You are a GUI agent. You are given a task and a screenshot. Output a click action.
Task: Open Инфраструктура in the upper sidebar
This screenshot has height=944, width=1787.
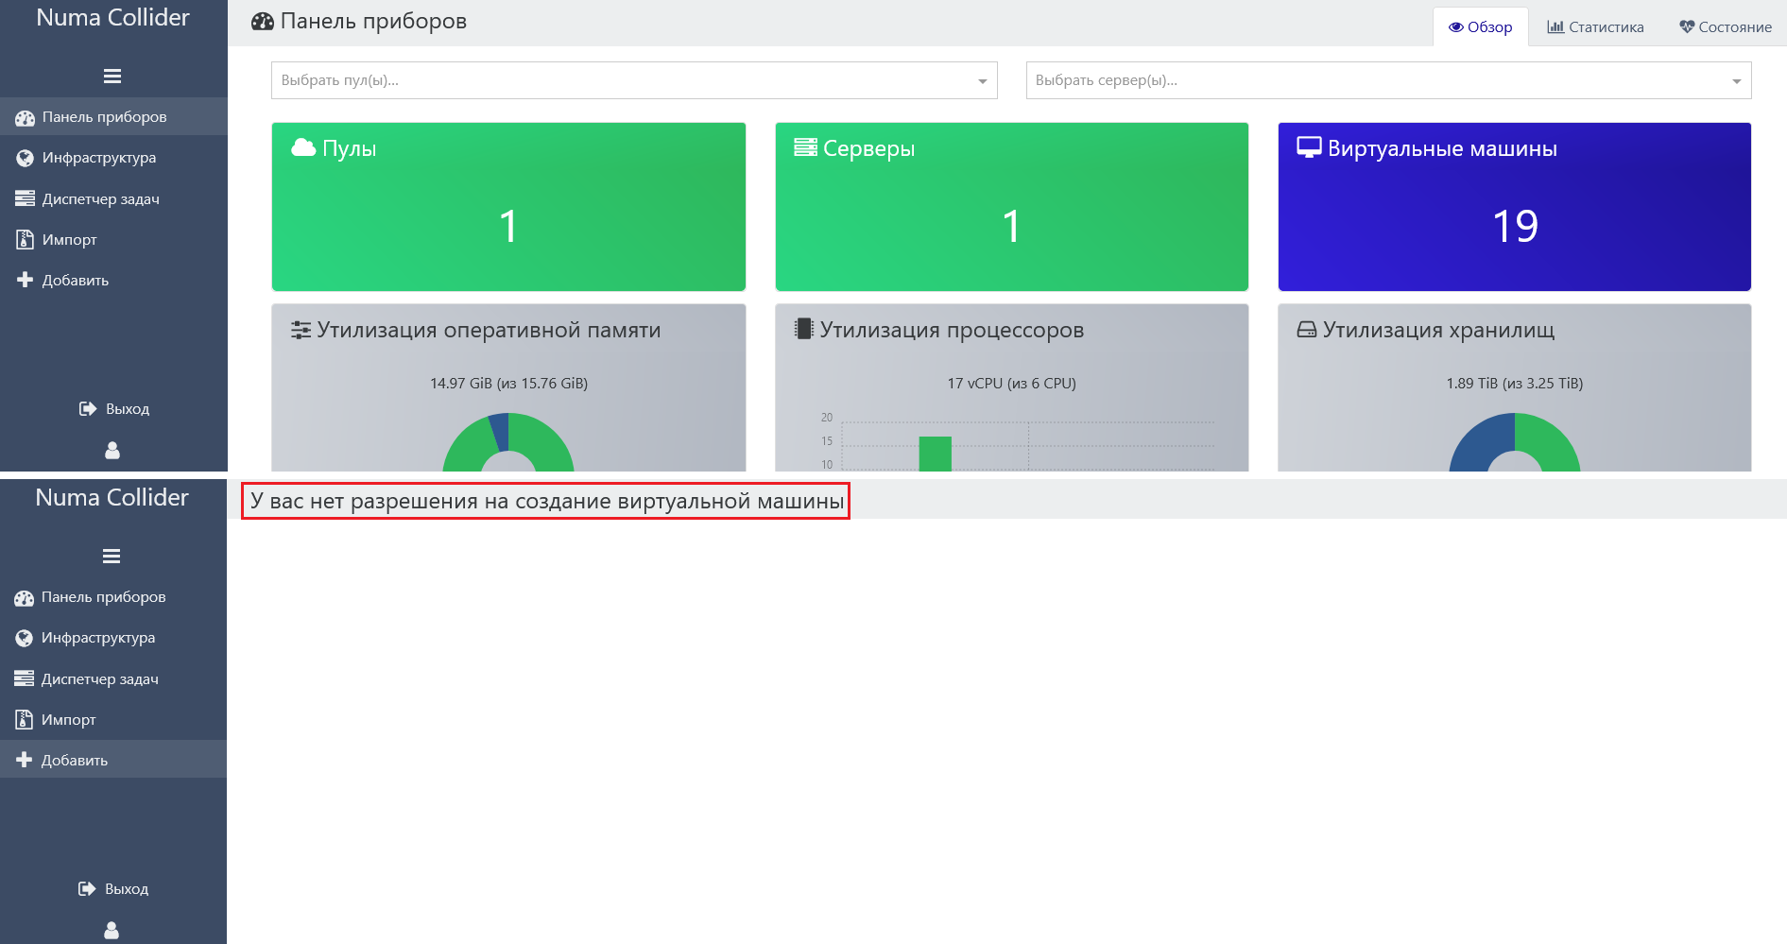pyautogui.click(x=113, y=158)
